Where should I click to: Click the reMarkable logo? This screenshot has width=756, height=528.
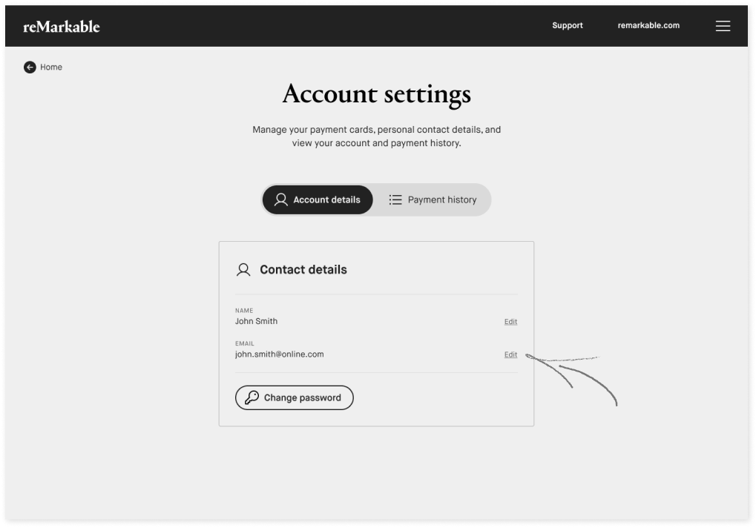coord(62,27)
